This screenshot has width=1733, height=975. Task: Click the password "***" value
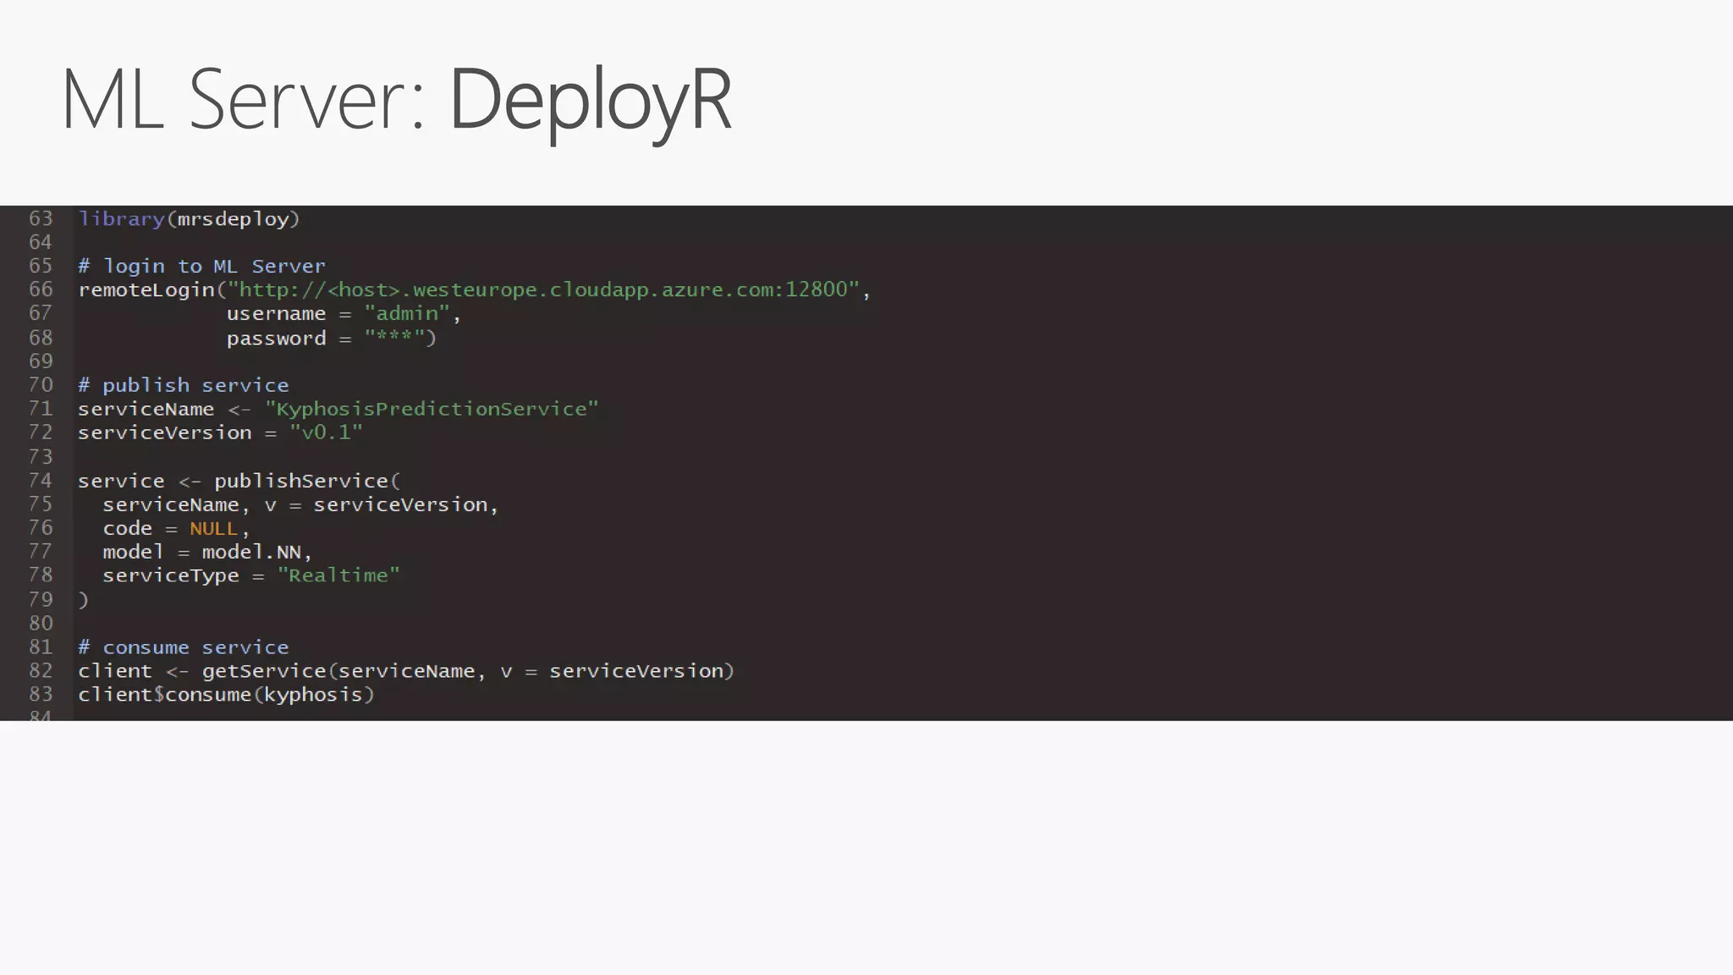click(394, 338)
